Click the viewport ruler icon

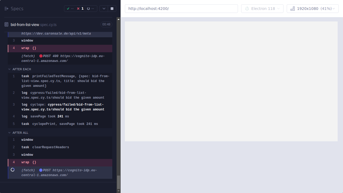292,8
